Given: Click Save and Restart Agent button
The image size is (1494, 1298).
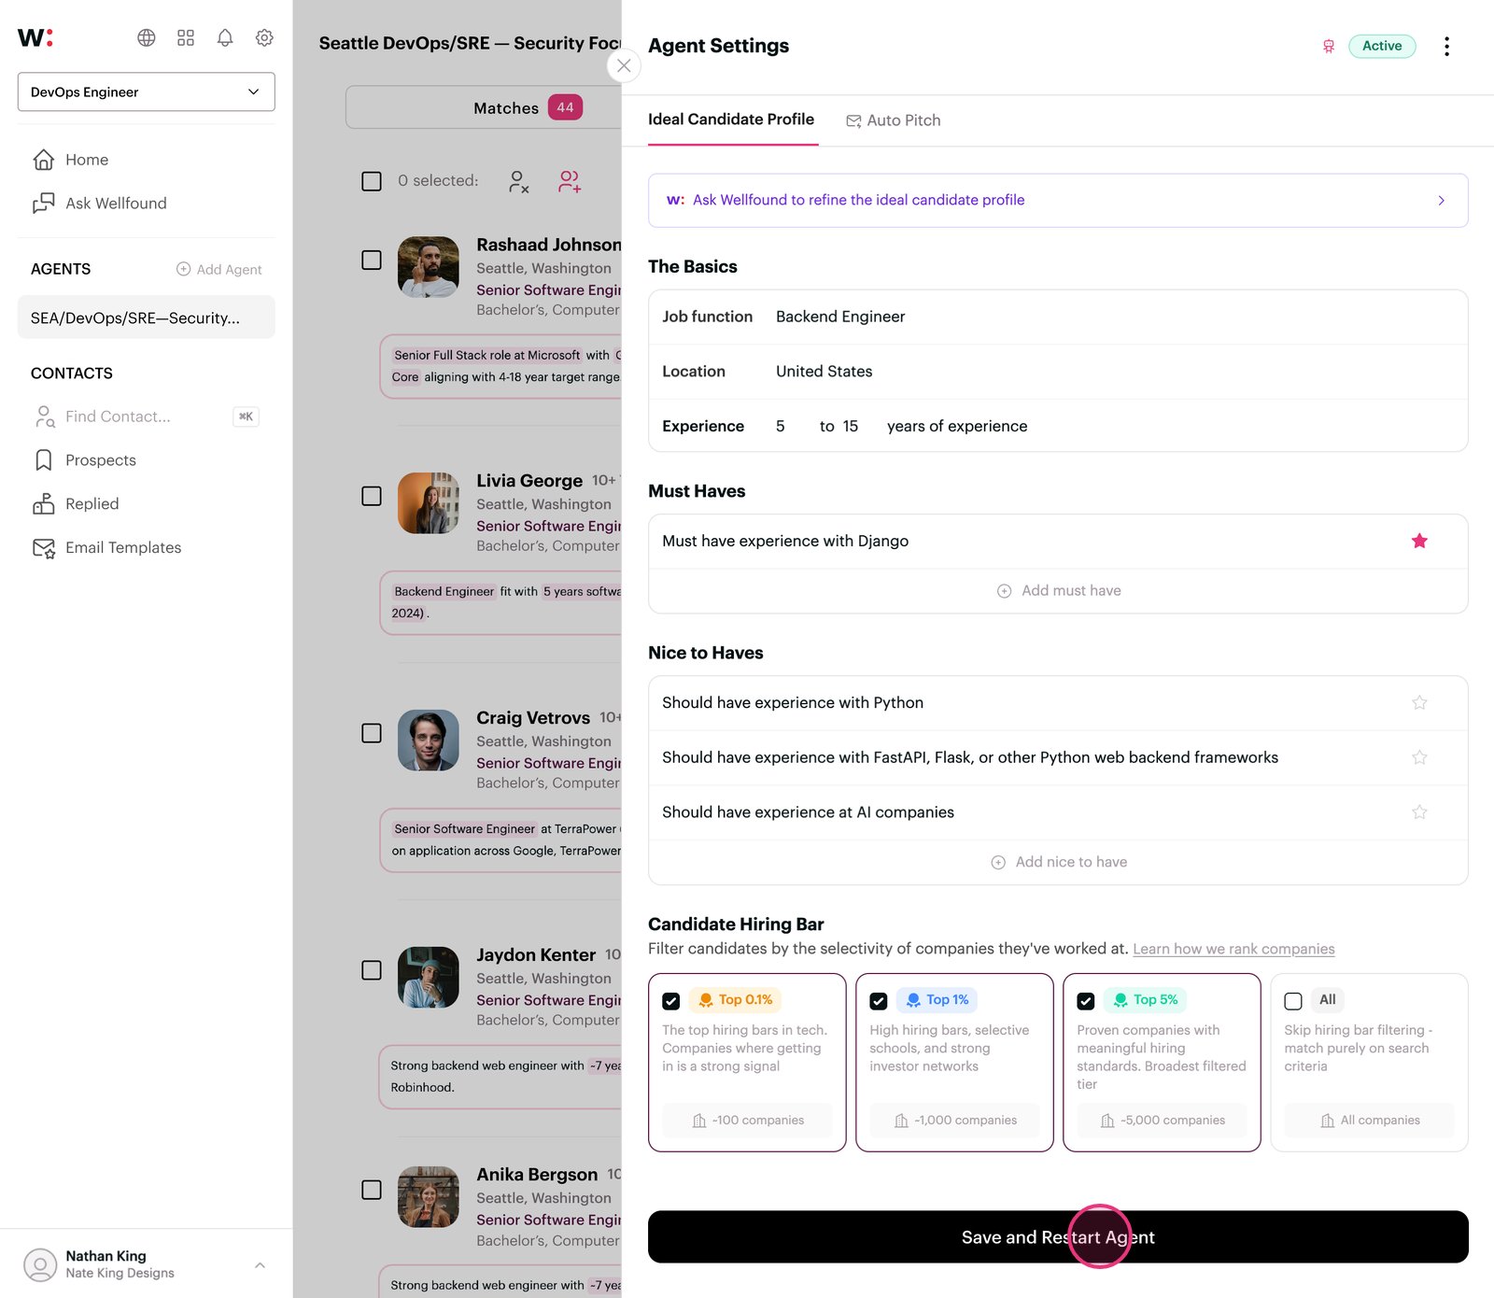Looking at the screenshot, I should (x=1058, y=1237).
